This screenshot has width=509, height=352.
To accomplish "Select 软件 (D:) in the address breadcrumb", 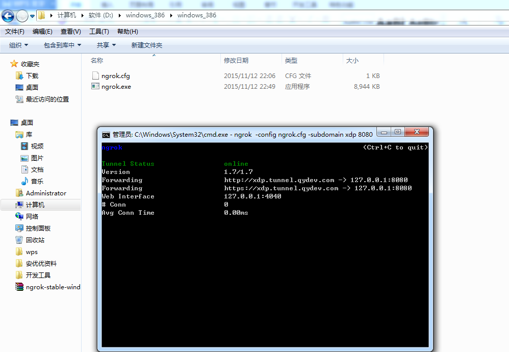I will pyautogui.click(x=100, y=15).
